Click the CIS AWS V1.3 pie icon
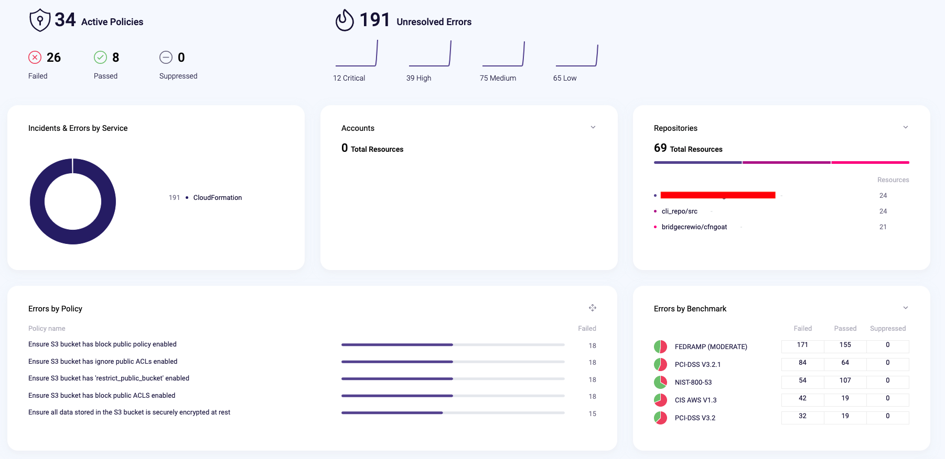The image size is (945, 459). click(x=660, y=400)
